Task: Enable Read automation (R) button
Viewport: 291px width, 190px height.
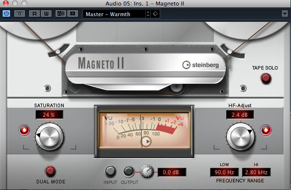Action: [x=34, y=14]
